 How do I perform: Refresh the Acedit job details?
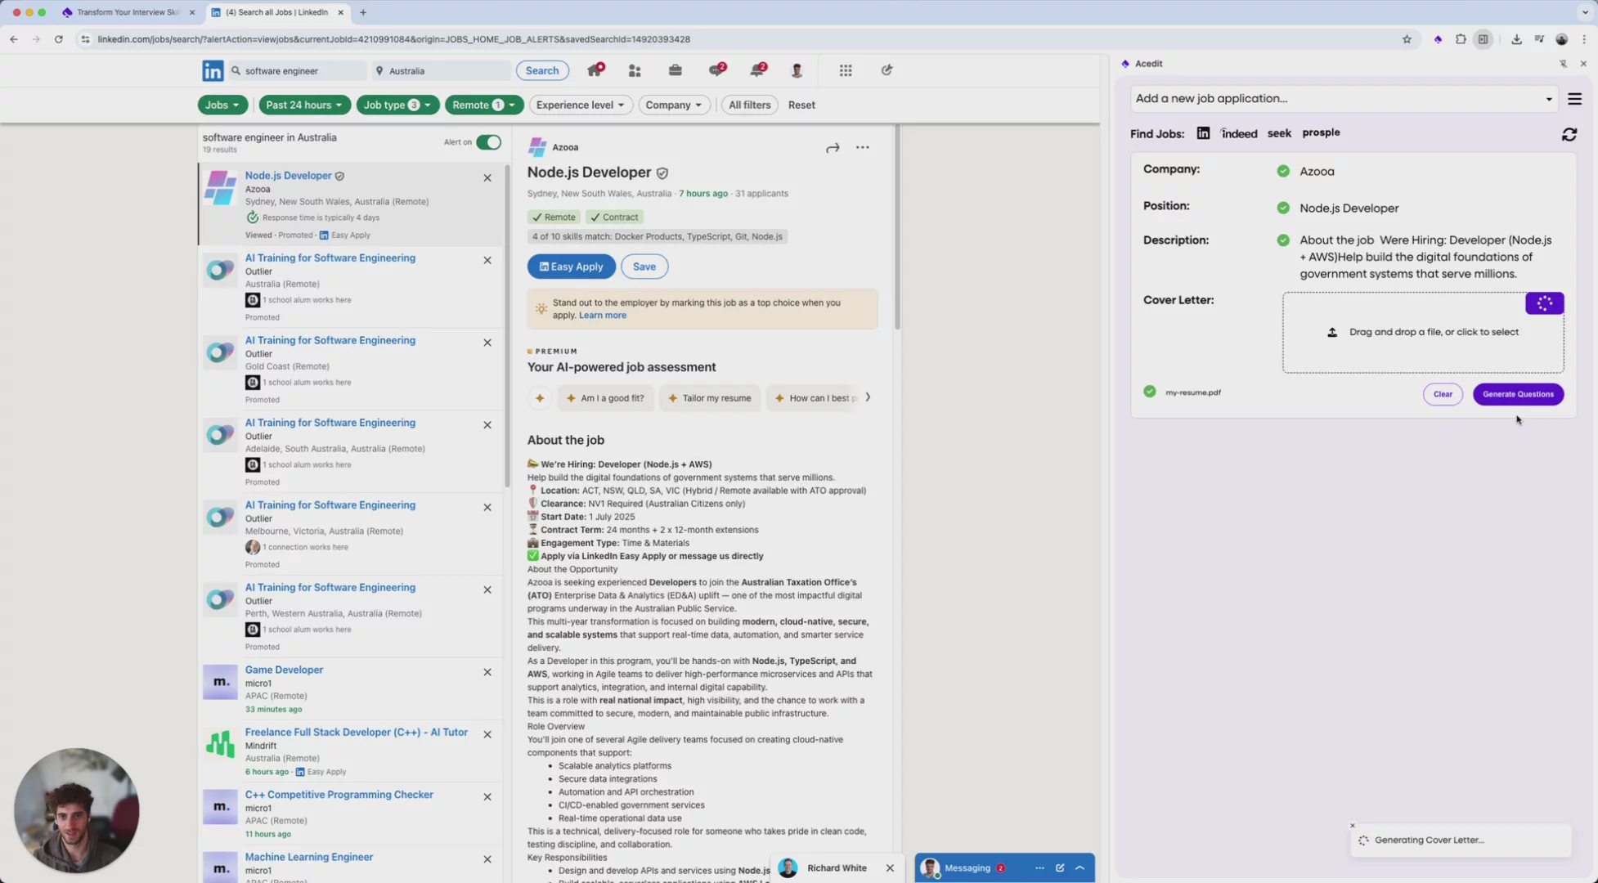pyautogui.click(x=1569, y=134)
